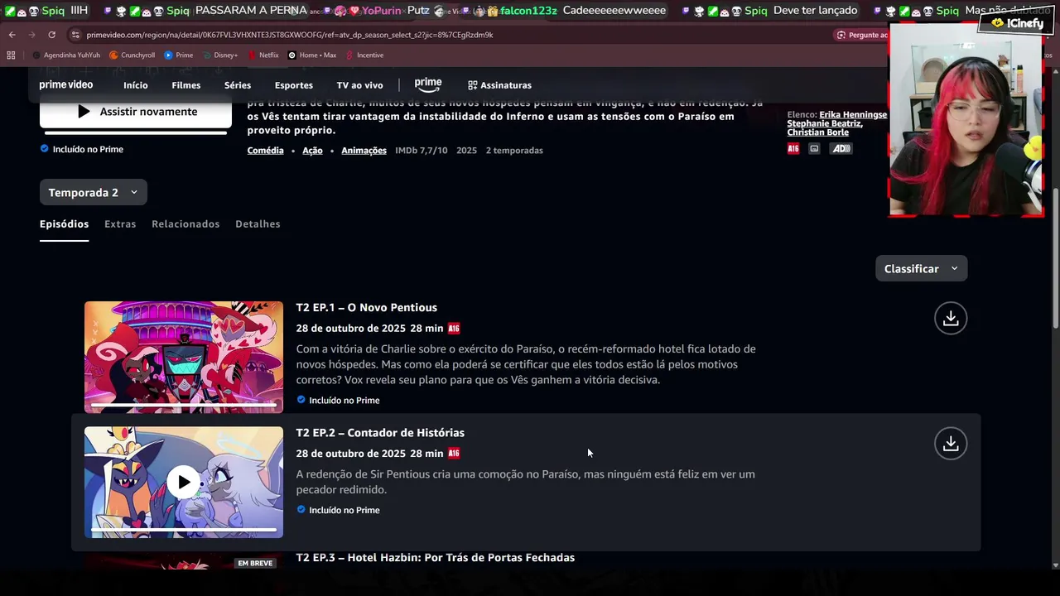Click watch progress bar on episode 1 thumbnail
Viewport: 1060px width, 596px height.
click(184, 404)
